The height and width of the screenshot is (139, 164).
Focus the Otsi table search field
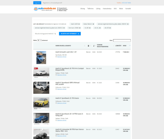coord(122,40)
